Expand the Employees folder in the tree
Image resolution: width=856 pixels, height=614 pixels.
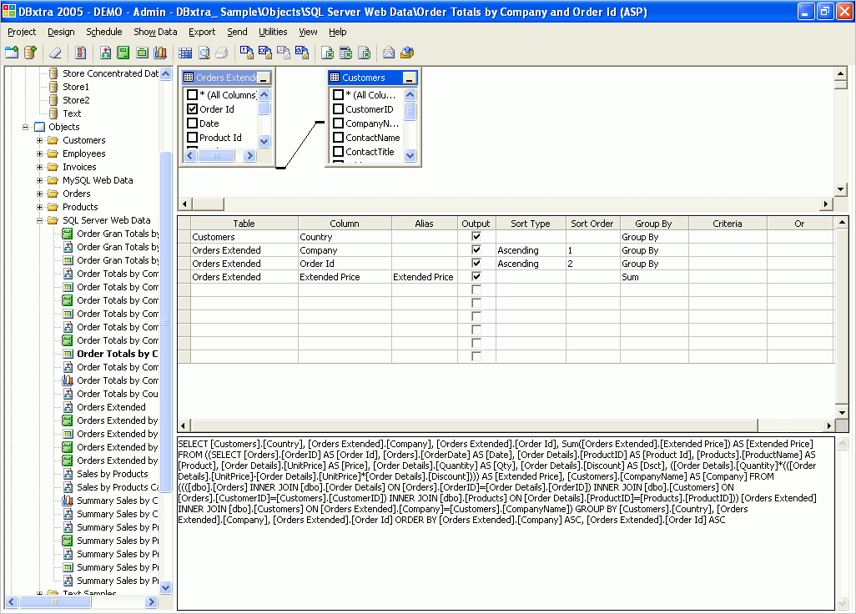(39, 153)
